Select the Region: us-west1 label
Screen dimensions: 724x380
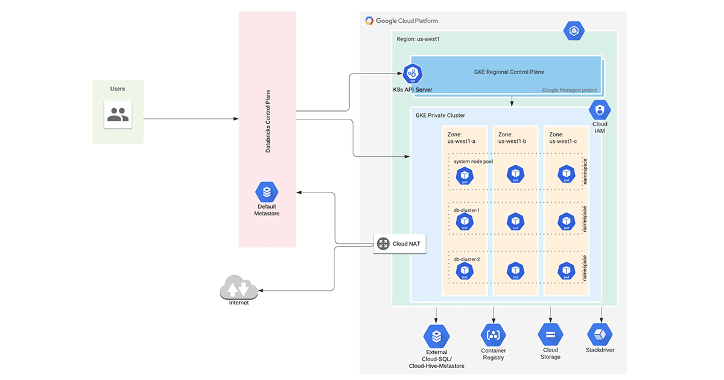pyautogui.click(x=418, y=39)
